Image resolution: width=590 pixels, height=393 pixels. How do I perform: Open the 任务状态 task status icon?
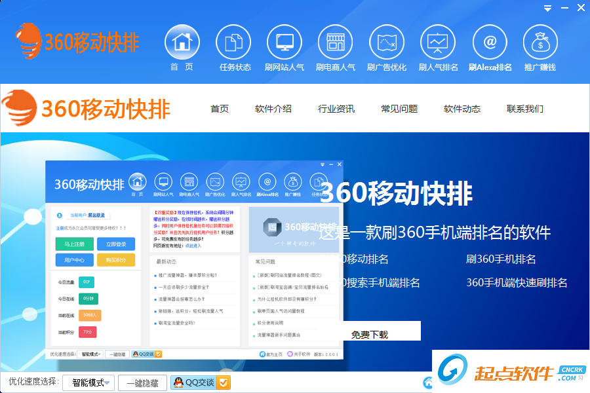point(233,42)
